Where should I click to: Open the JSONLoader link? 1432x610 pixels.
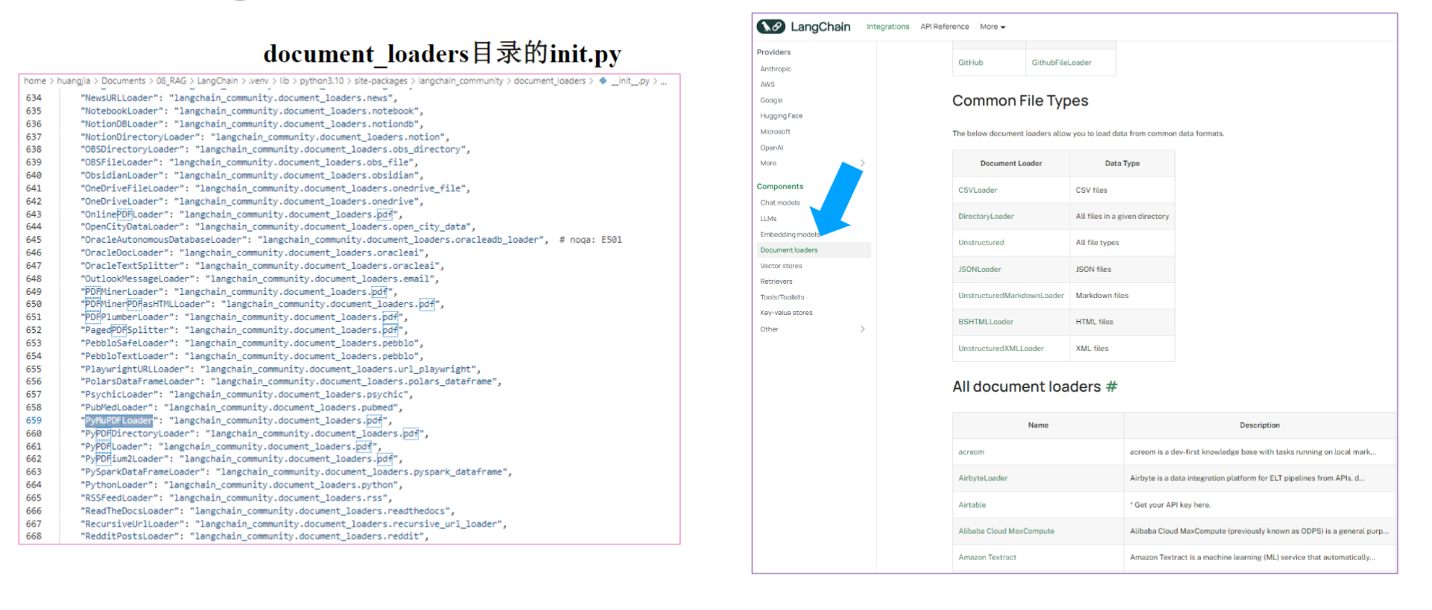tap(979, 269)
